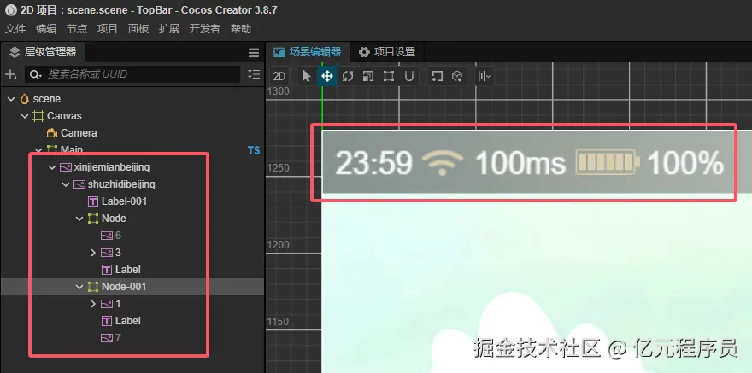Click the wifi signal sprite in scene
This screenshot has height=373, width=752.
[443, 163]
